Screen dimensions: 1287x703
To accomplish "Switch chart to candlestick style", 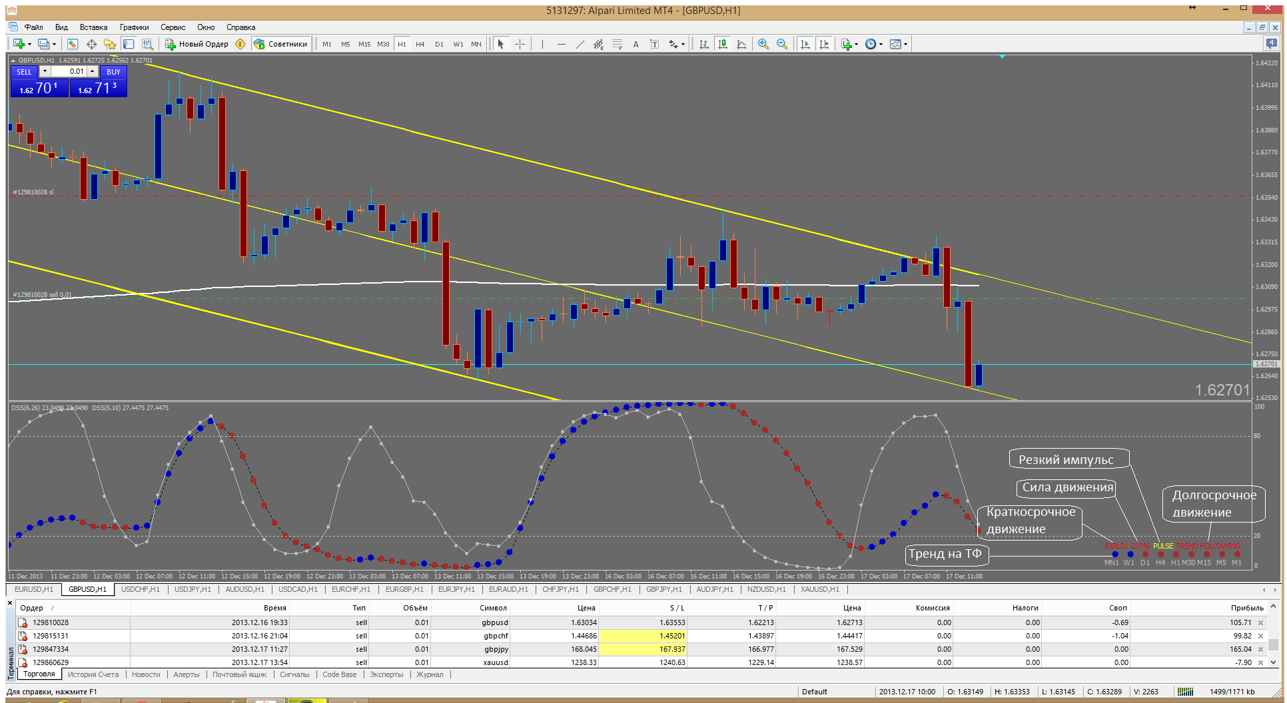I will tap(722, 44).
